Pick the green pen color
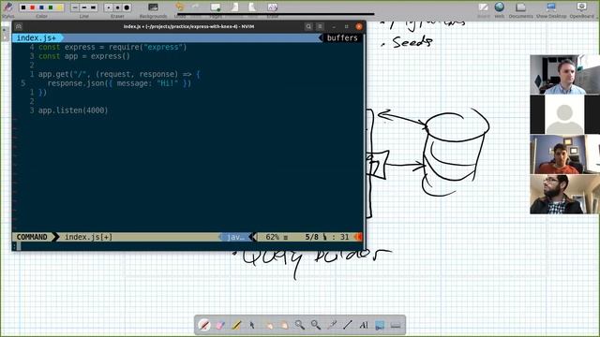 point(51,7)
